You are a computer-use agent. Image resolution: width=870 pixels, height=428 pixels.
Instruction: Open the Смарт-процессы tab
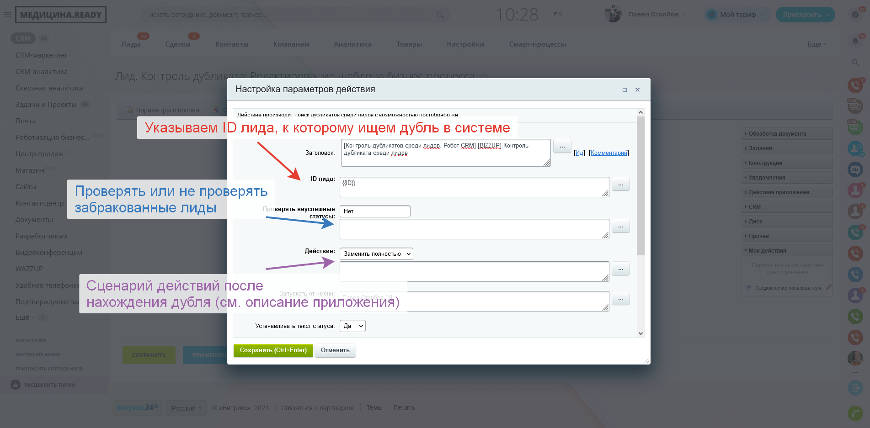tap(538, 44)
